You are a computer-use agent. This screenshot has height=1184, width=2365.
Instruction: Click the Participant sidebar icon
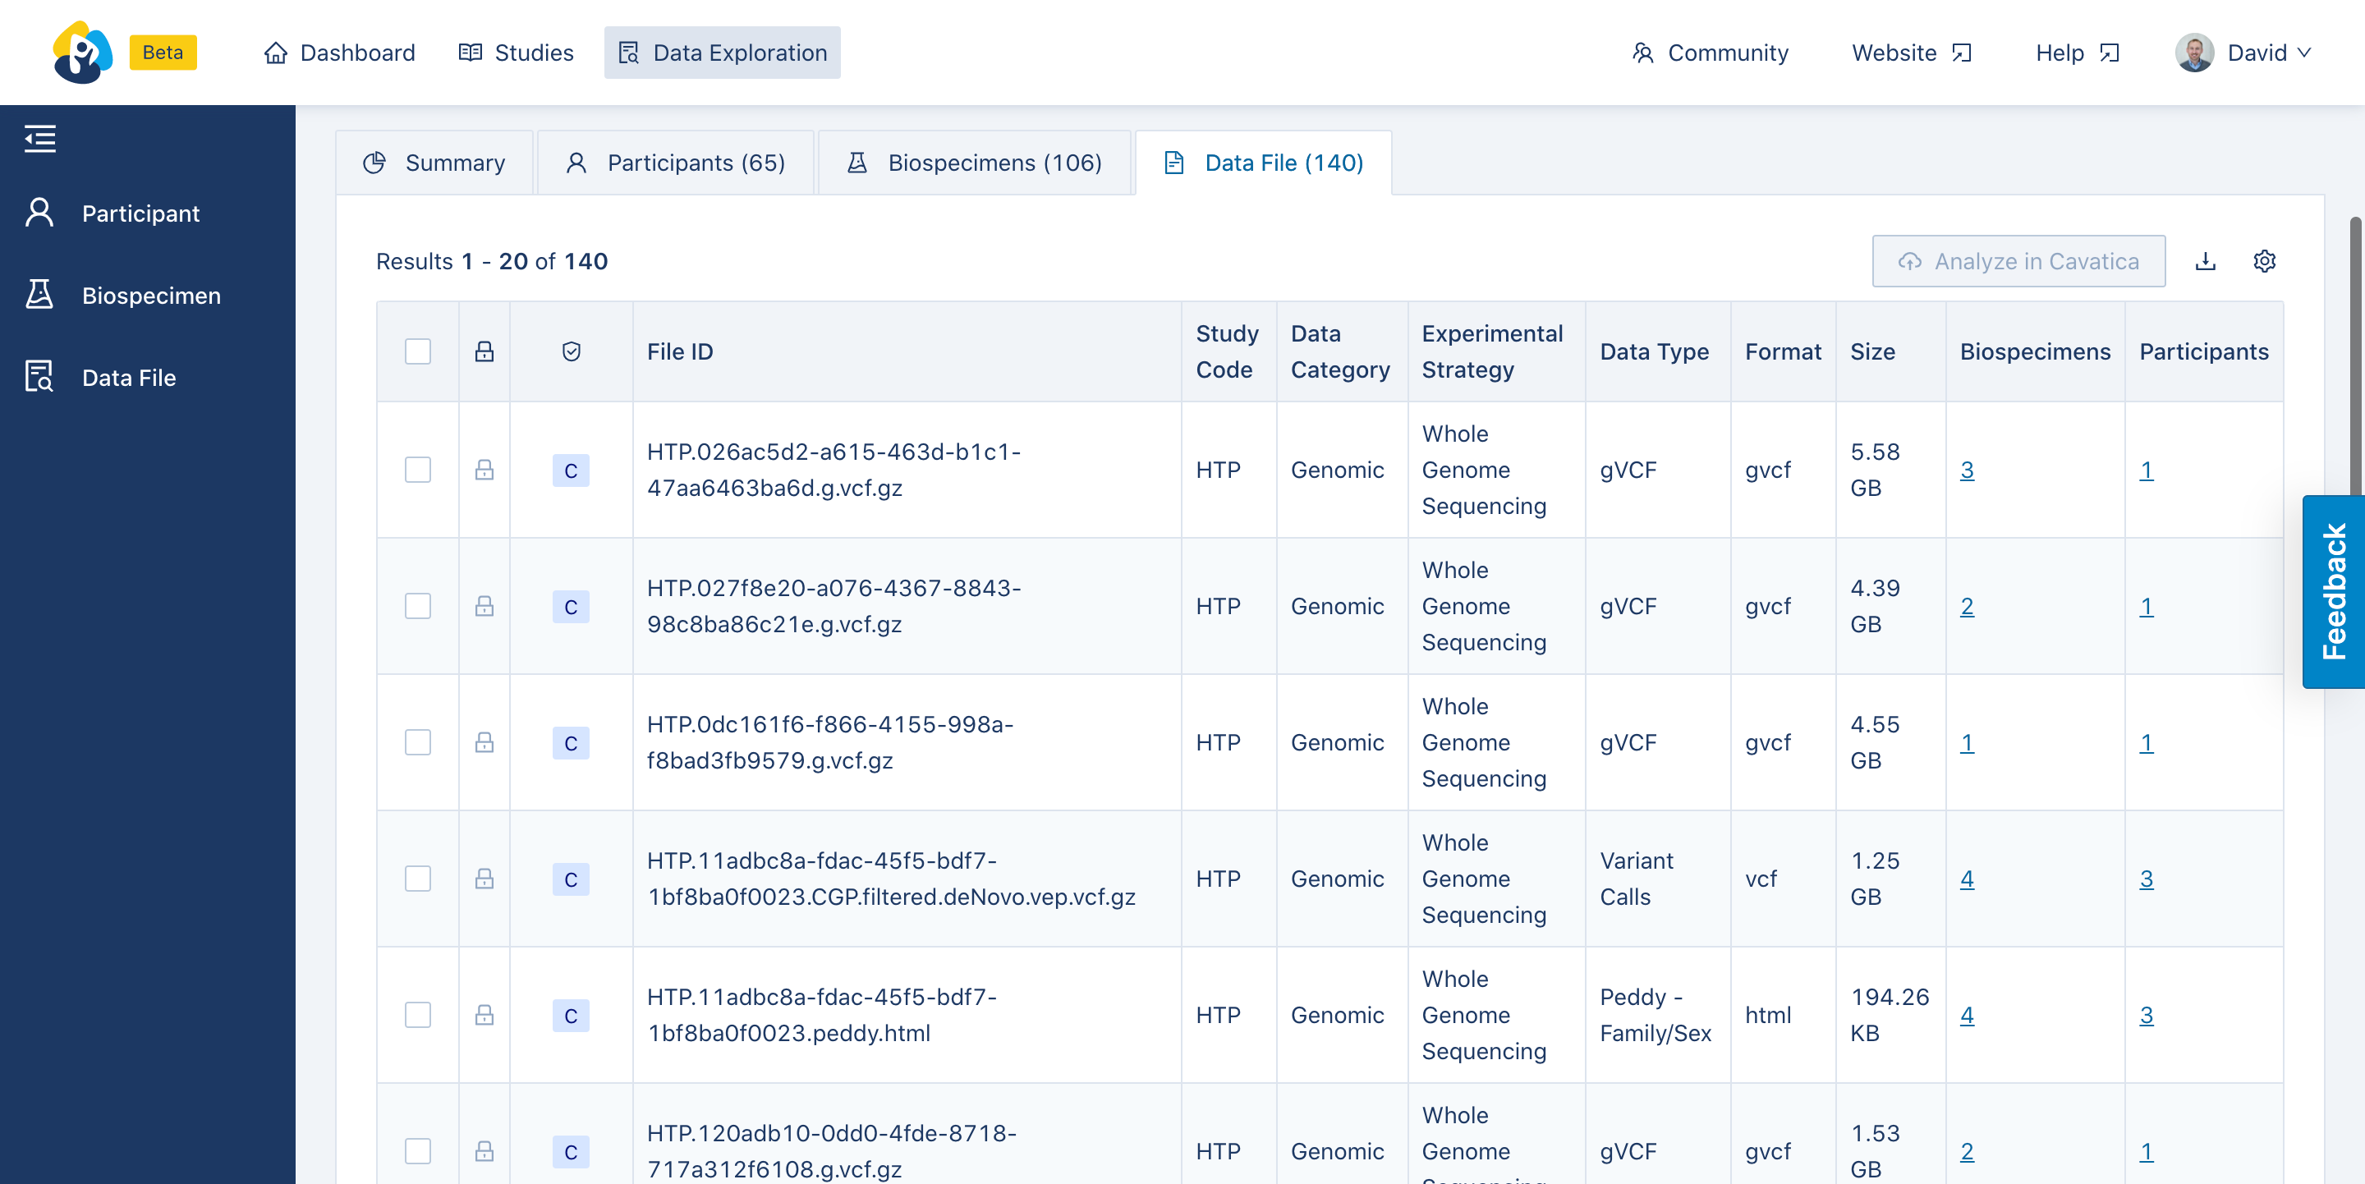point(39,213)
